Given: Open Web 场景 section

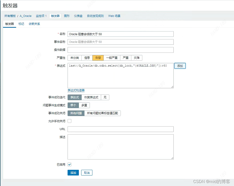Looking at the screenshot, I should [x=114, y=16].
